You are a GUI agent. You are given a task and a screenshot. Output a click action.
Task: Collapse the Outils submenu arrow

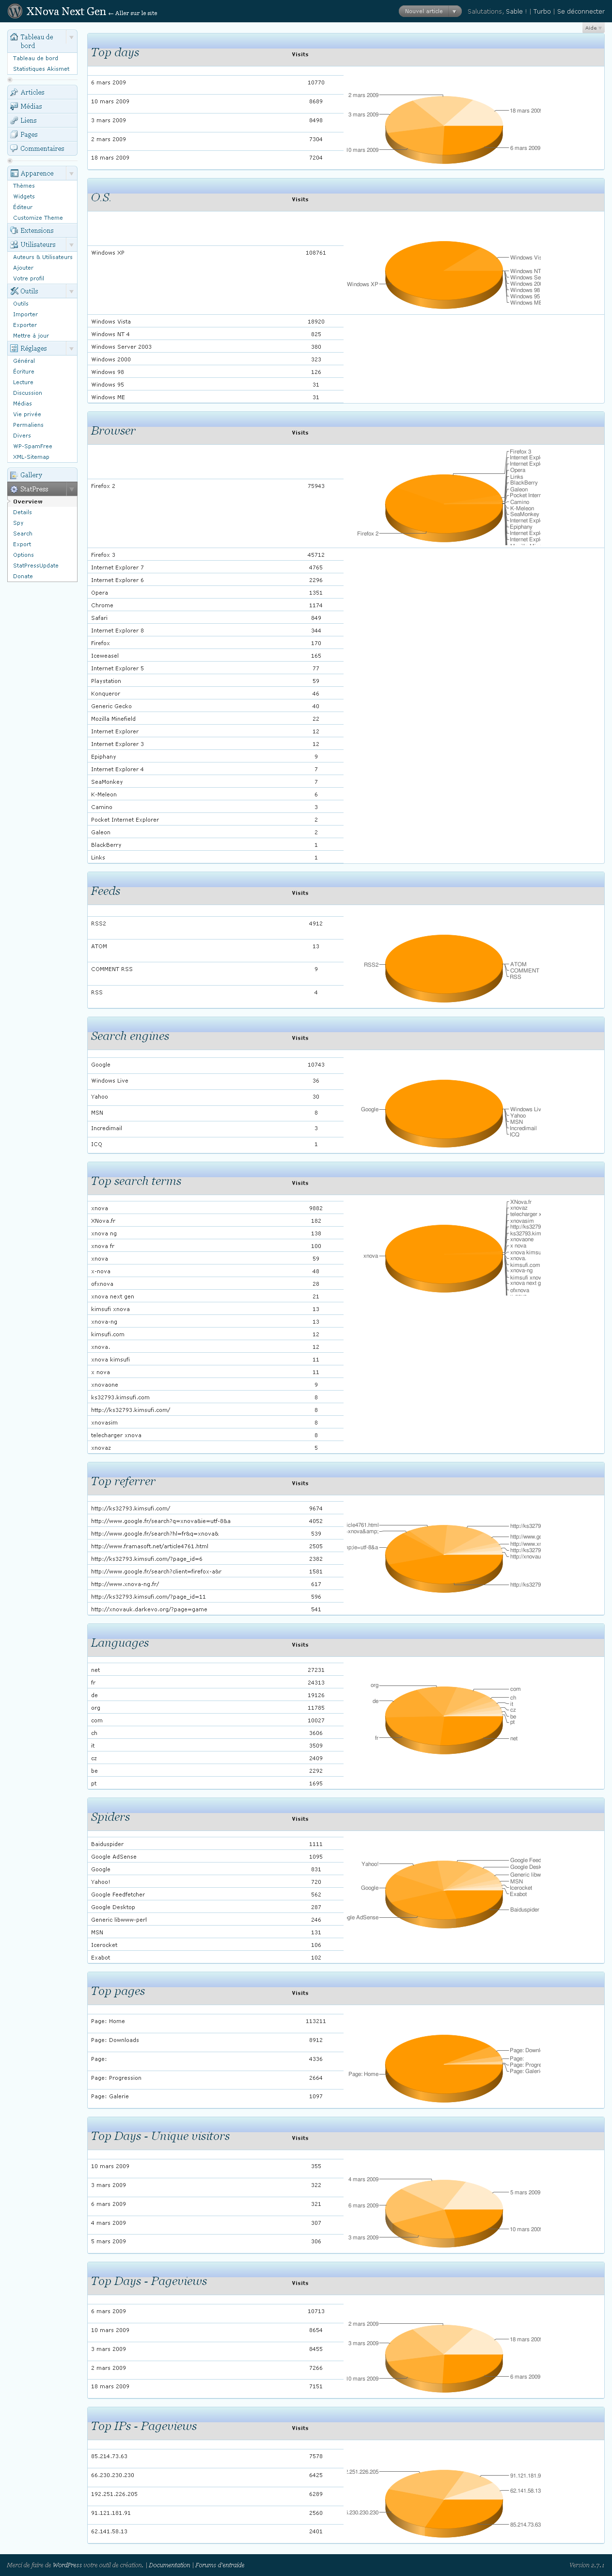pyautogui.click(x=71, y=291)
